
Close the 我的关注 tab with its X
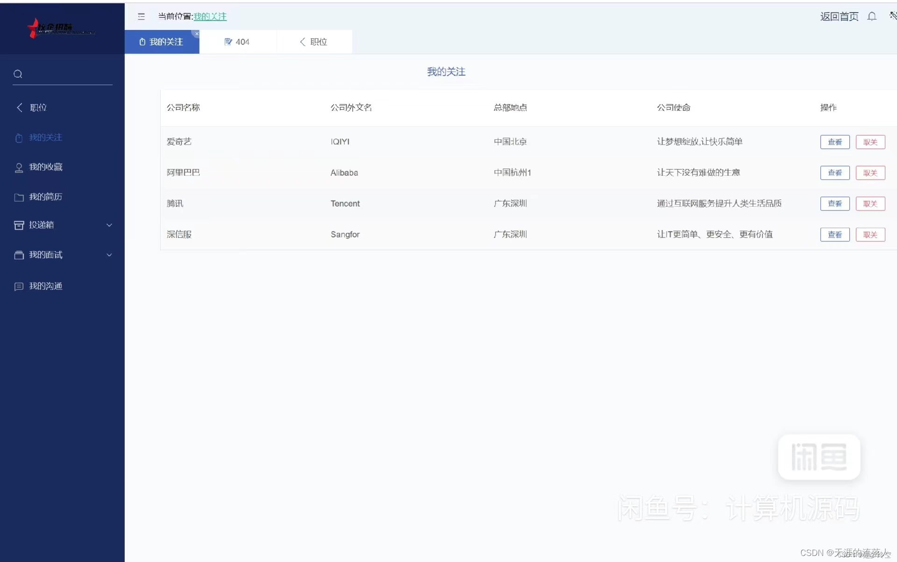(196, 33)
